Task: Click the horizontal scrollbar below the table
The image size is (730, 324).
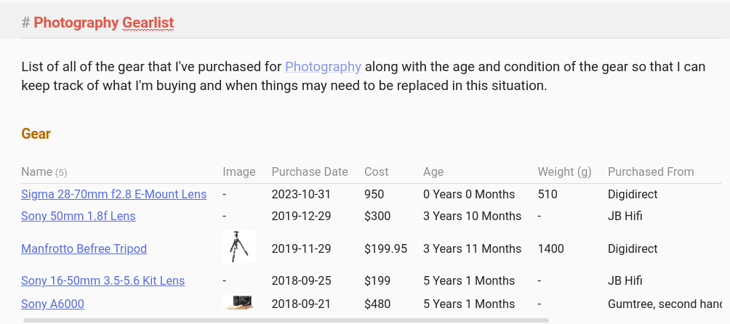Action: tap(286, 320)
